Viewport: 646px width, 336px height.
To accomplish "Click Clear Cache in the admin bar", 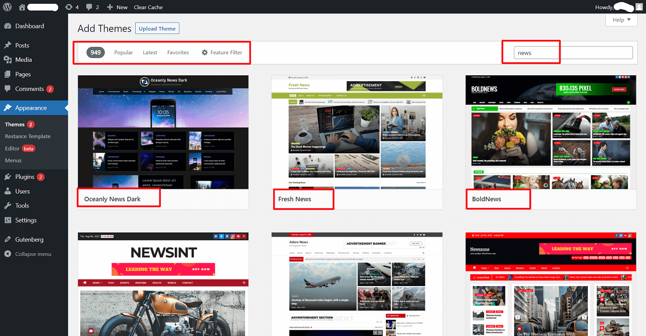I will click(148, 7).
